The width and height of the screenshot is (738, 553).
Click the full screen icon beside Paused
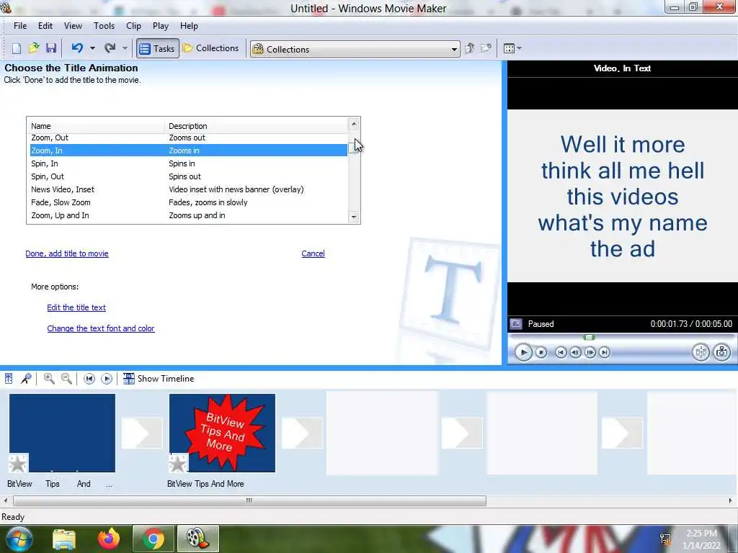(x=516, y=324)
